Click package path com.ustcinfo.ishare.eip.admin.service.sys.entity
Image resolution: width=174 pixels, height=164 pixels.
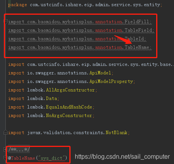pyautogui.click(x=95, y=5)
